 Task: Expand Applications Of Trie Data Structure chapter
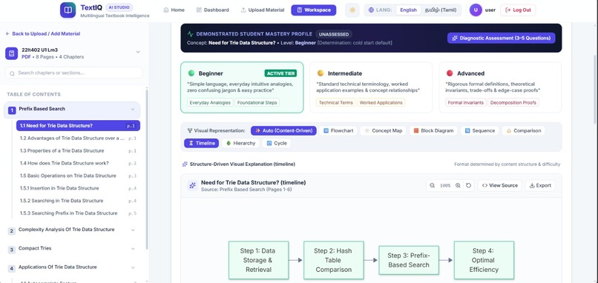click(133, 267)
